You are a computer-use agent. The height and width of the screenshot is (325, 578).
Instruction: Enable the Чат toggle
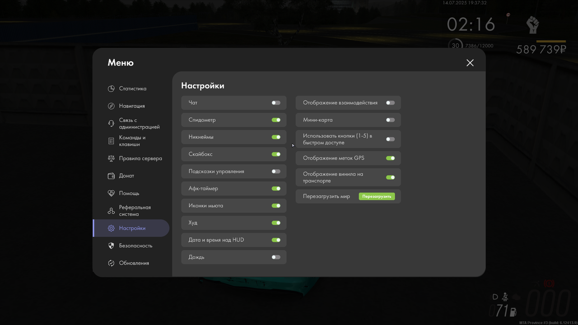tap(276, 103)
